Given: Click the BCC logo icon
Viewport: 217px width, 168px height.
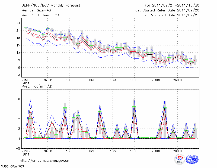Looking at the screenshot, I should coord(180,159).
